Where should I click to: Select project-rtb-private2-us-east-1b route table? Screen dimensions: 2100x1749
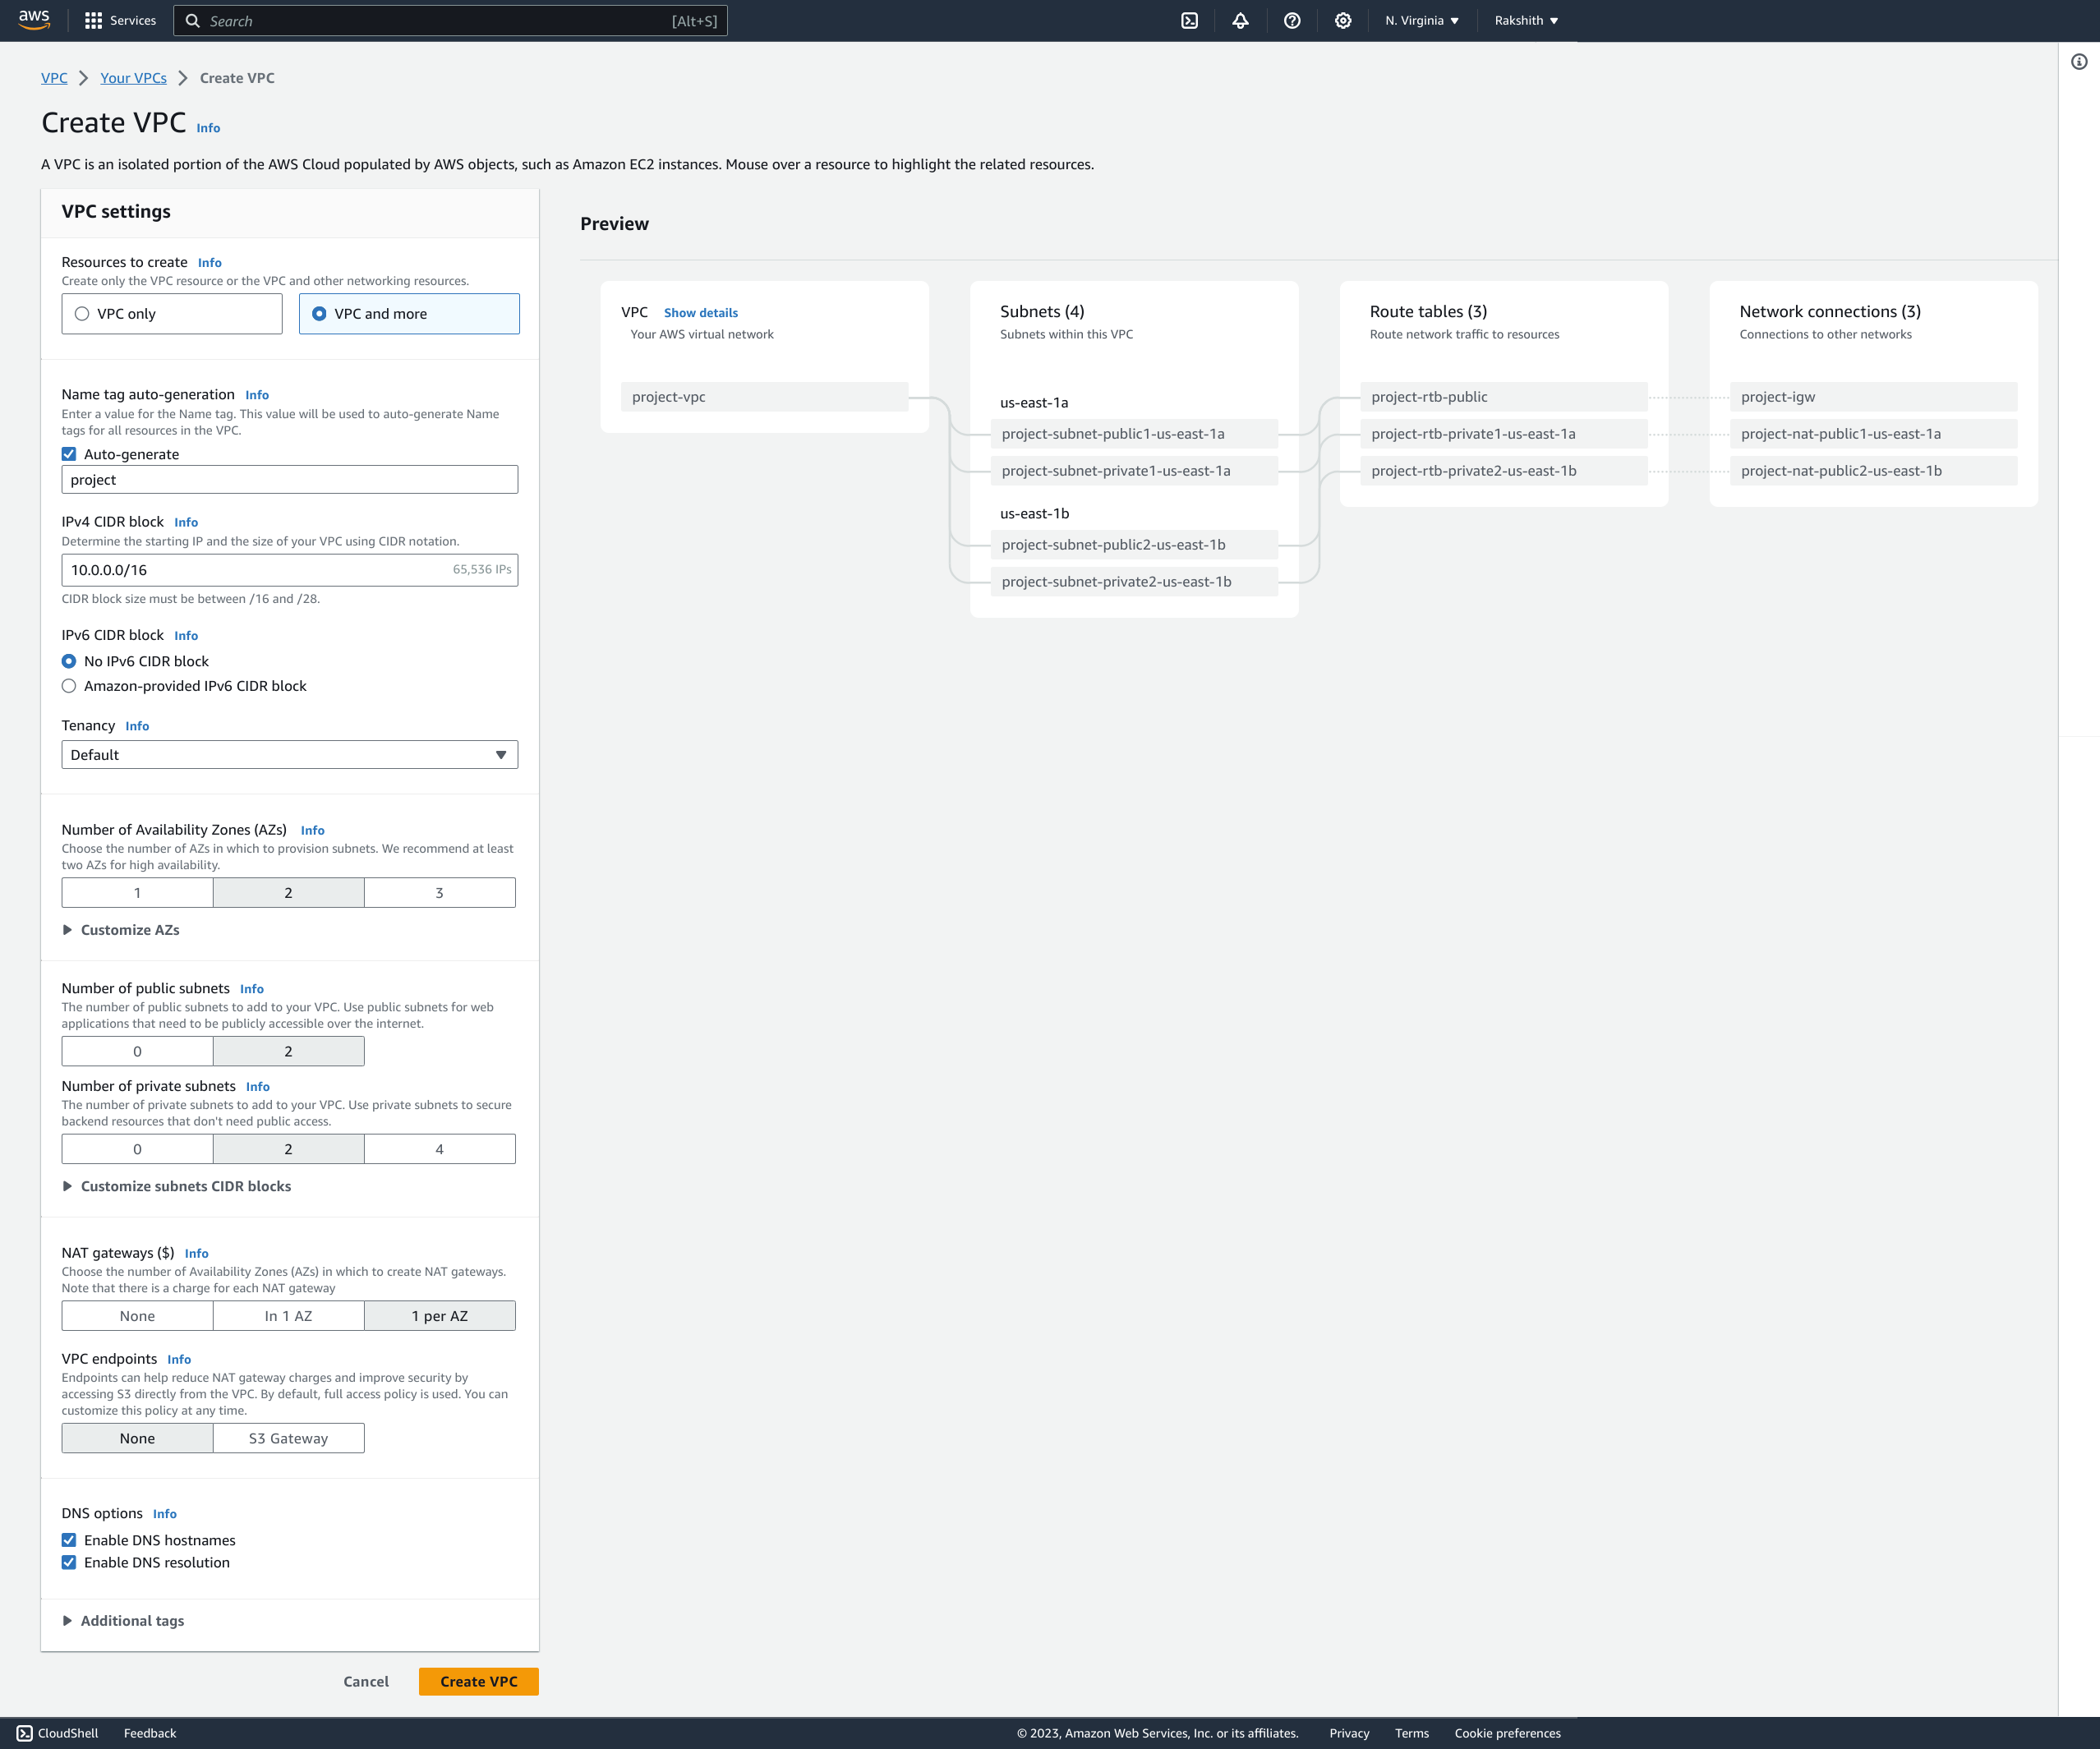point(1504,471)
